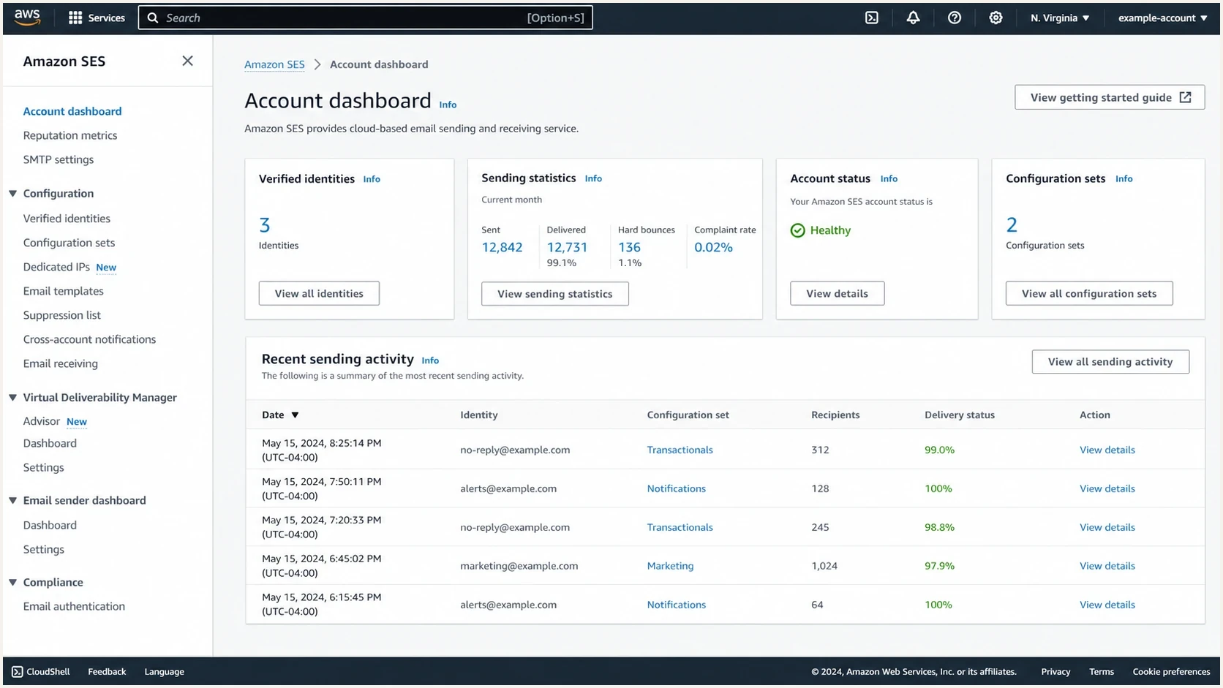This screenshot has width=1223, height=688.
Task: Click the 0.02% complaint rate value
Action: (x=713, y=247)
